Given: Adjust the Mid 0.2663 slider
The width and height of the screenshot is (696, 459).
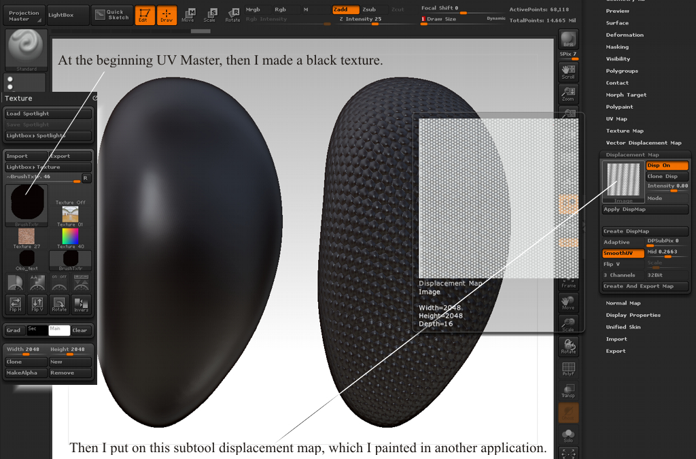Looking at the screenshot, I should [x=667, y=253].
